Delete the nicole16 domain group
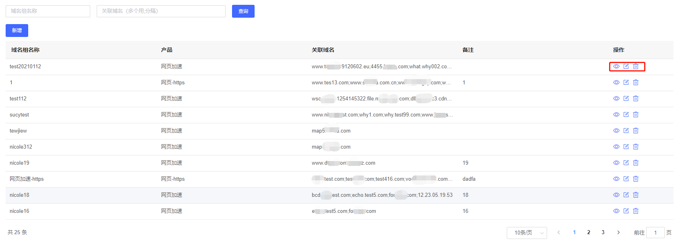The width and height of the screenshot is (680, 243). [636, 211]
